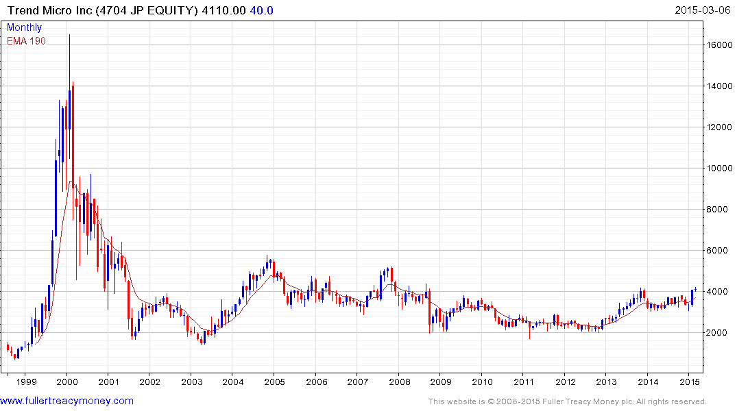Click the 2006 year label on time axis
The image size is (737, 411).
point(316,382)
